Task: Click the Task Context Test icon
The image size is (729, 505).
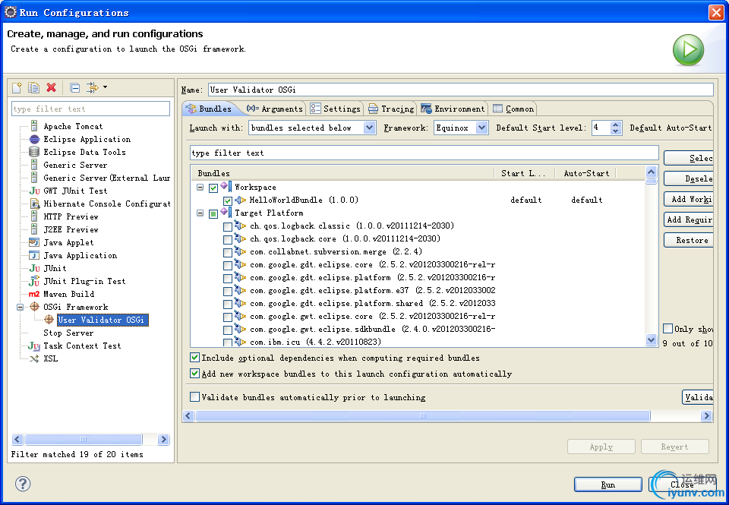Action: click(x=34, y=346)
